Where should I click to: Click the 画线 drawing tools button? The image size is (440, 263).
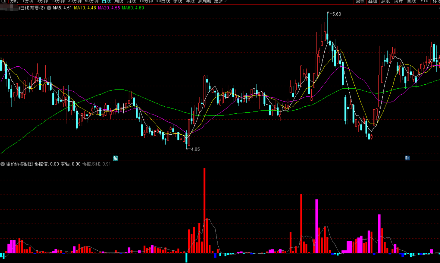[411, 1]
